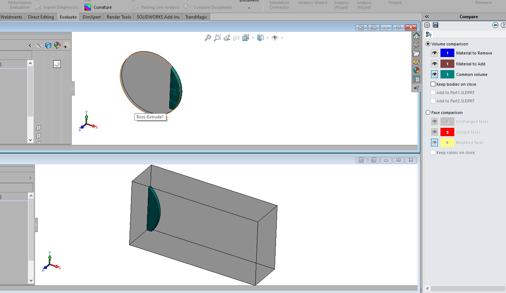Toggle visibility of Common volume
The width and height of the screenshot is (506, 293).
coord(435,74)
